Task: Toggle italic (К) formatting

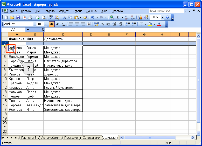Action: (58, 24)
